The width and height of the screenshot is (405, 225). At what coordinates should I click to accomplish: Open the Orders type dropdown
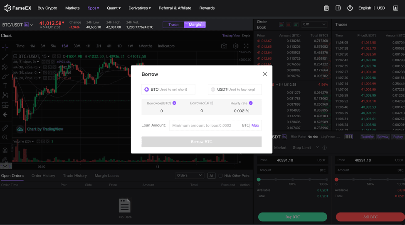point(189,176)
